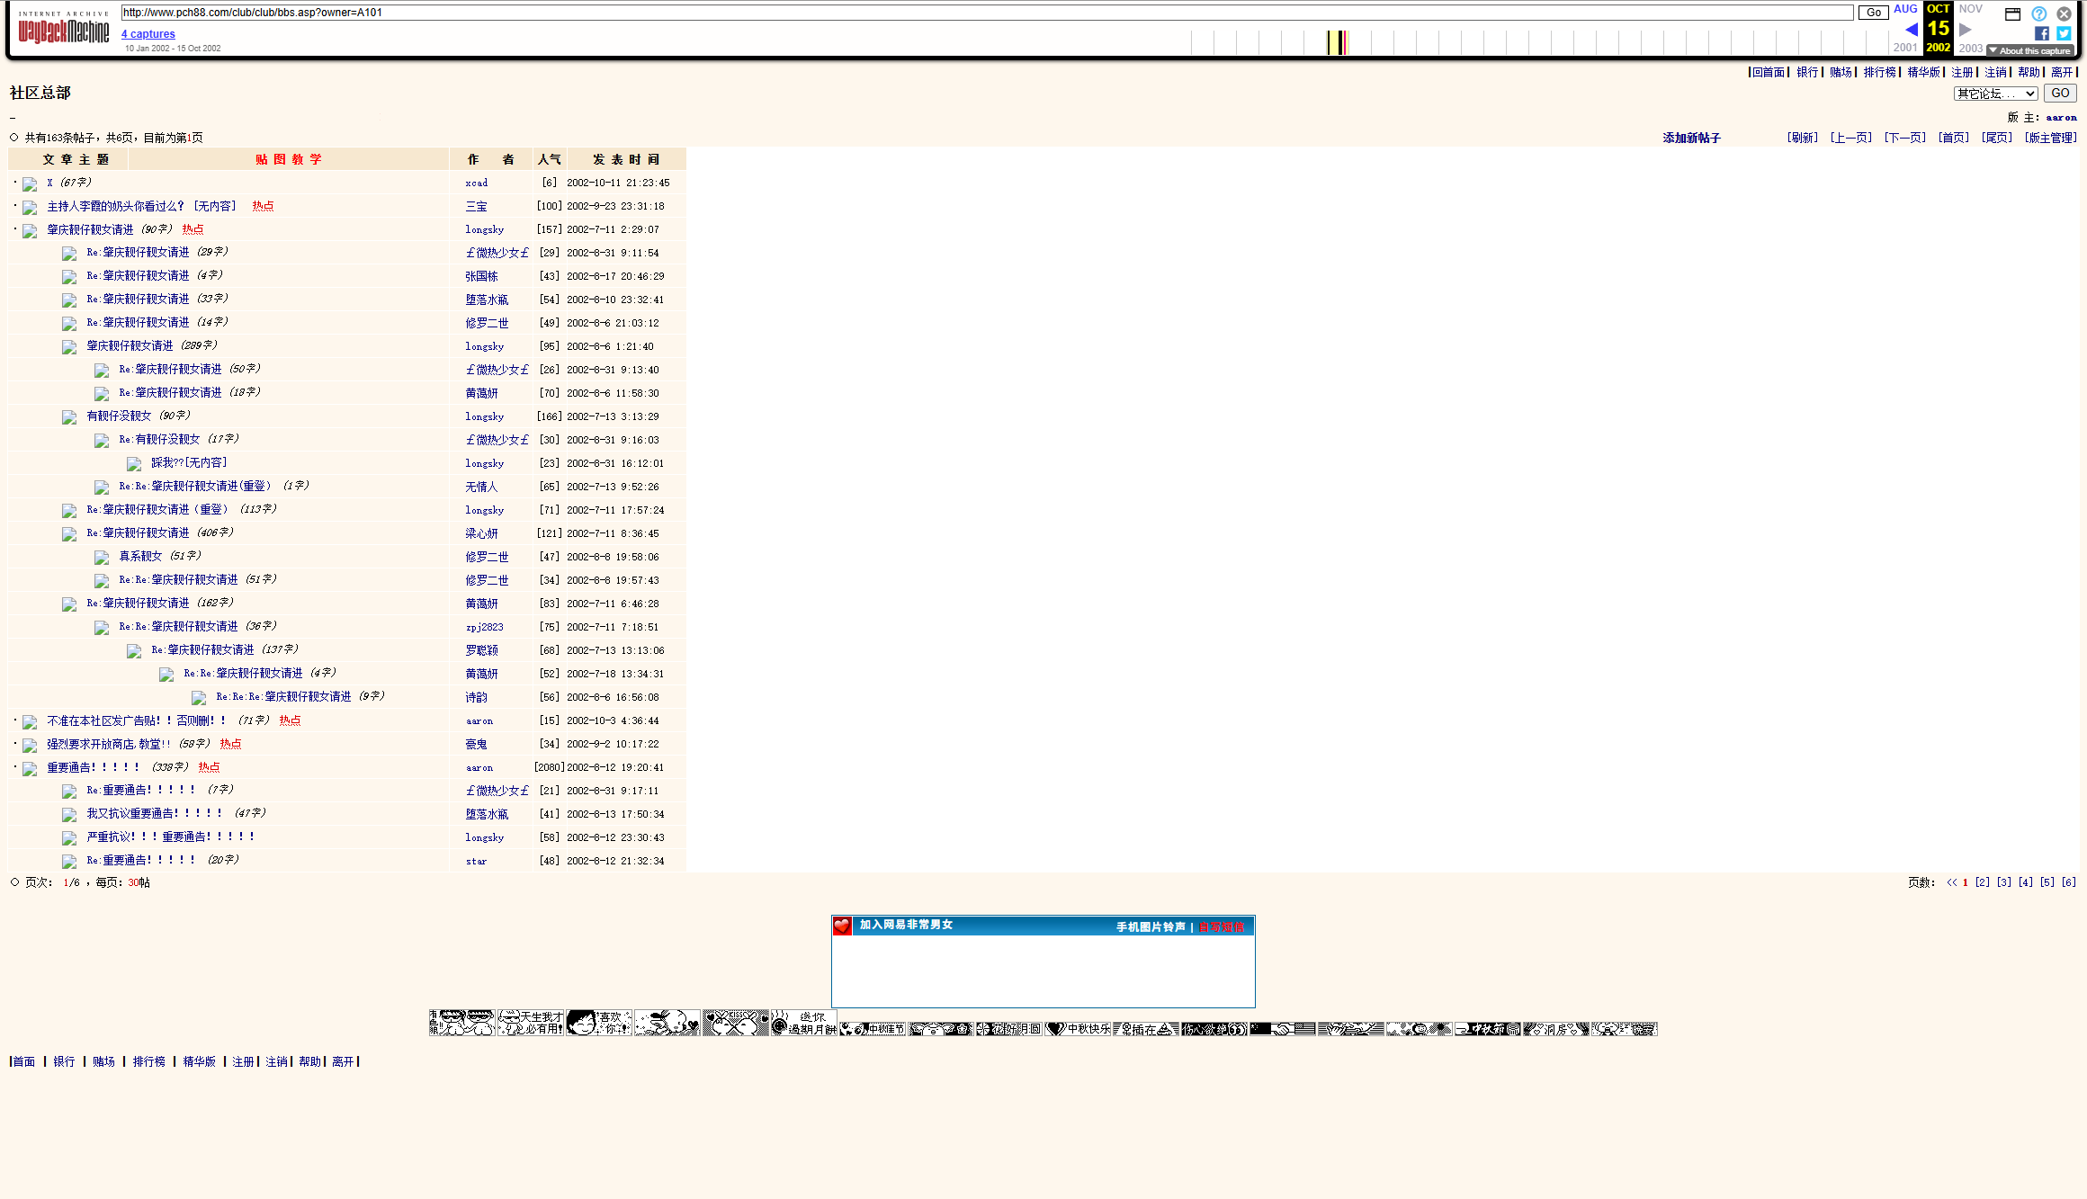The height and width of the screenshot is (1199, 2087).
Task: Click 加入网易非常男女 banner heart icon
Action: (x=842, y=926)
